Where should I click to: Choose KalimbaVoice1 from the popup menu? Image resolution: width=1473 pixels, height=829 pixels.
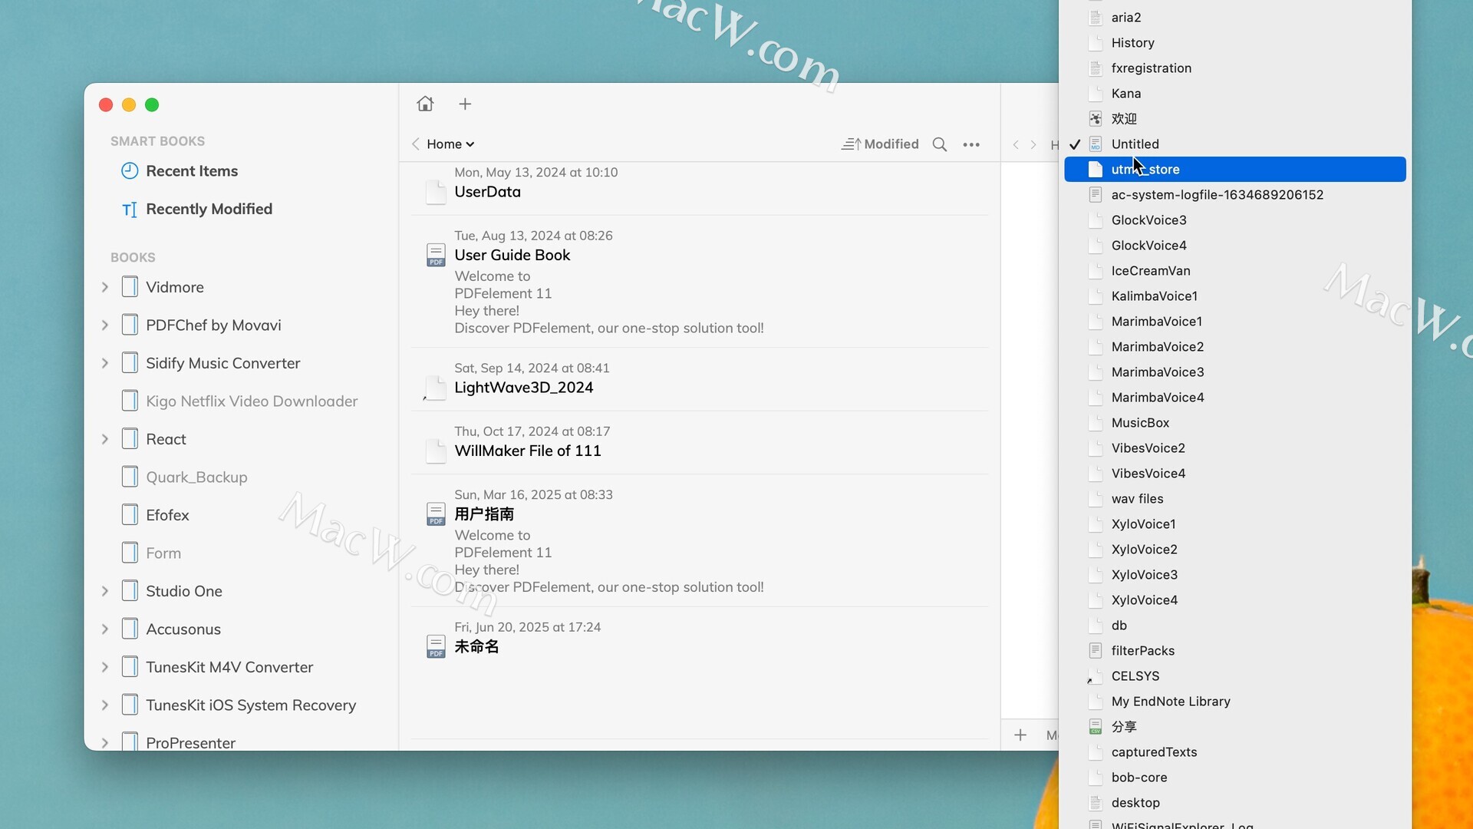pyautogui.click(x=1235, y=296)
